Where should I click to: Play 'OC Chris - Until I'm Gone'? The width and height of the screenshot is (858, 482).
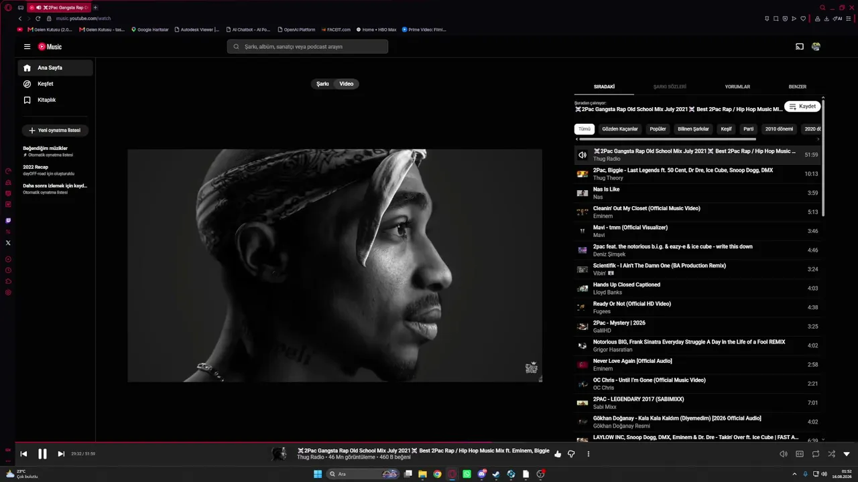(697, 384)
